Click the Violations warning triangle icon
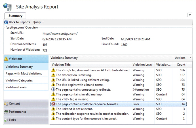The image size is (196, 128). [6, 59]
